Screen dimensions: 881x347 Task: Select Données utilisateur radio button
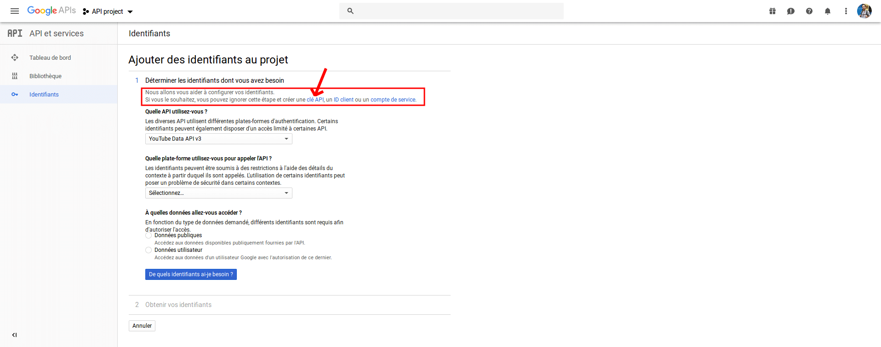coord(149,250)
